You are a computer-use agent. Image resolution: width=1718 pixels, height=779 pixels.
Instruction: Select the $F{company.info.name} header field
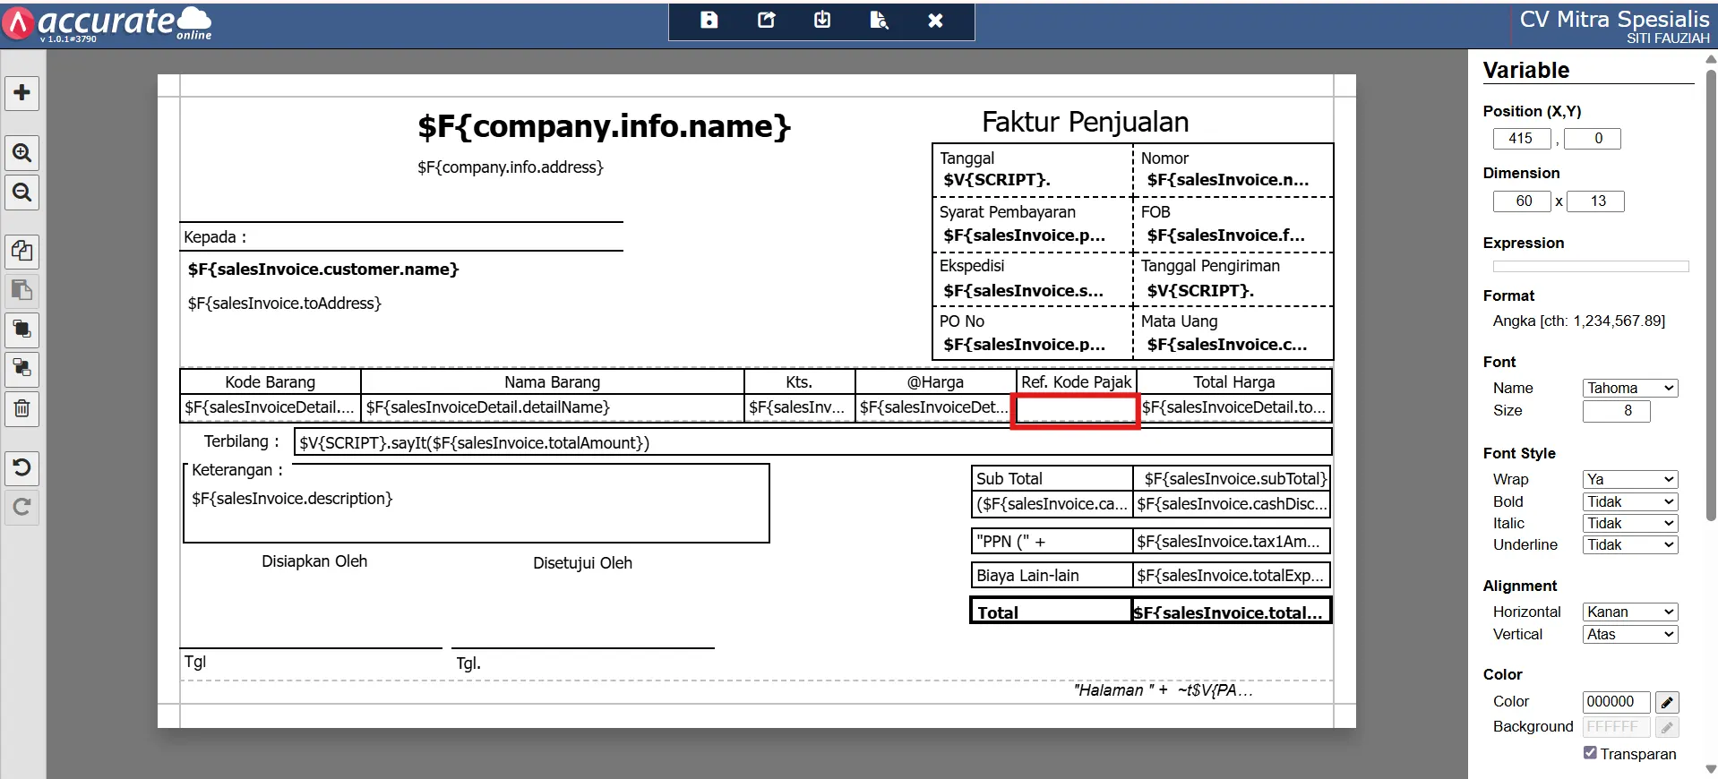pyautogui.click(x=605, y=126)
